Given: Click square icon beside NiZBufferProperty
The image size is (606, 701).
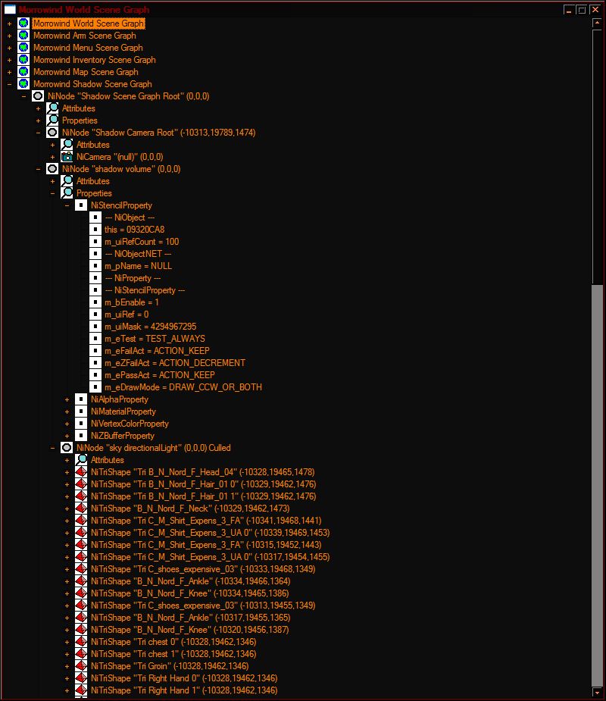Looking at the screenshot, I should (81, 435).
